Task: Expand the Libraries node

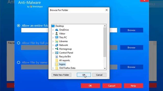Action: (x=53, y=41)
